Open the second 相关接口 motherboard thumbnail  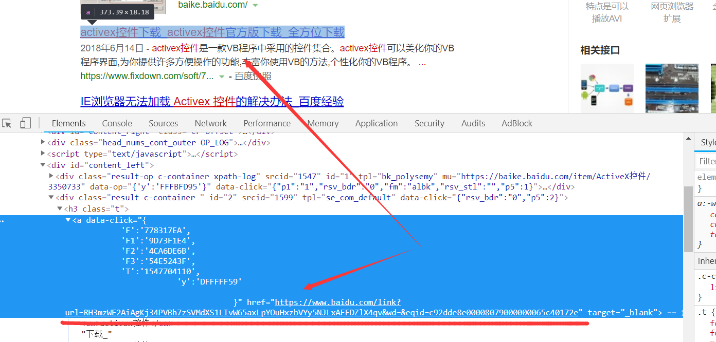coord(672,88)
